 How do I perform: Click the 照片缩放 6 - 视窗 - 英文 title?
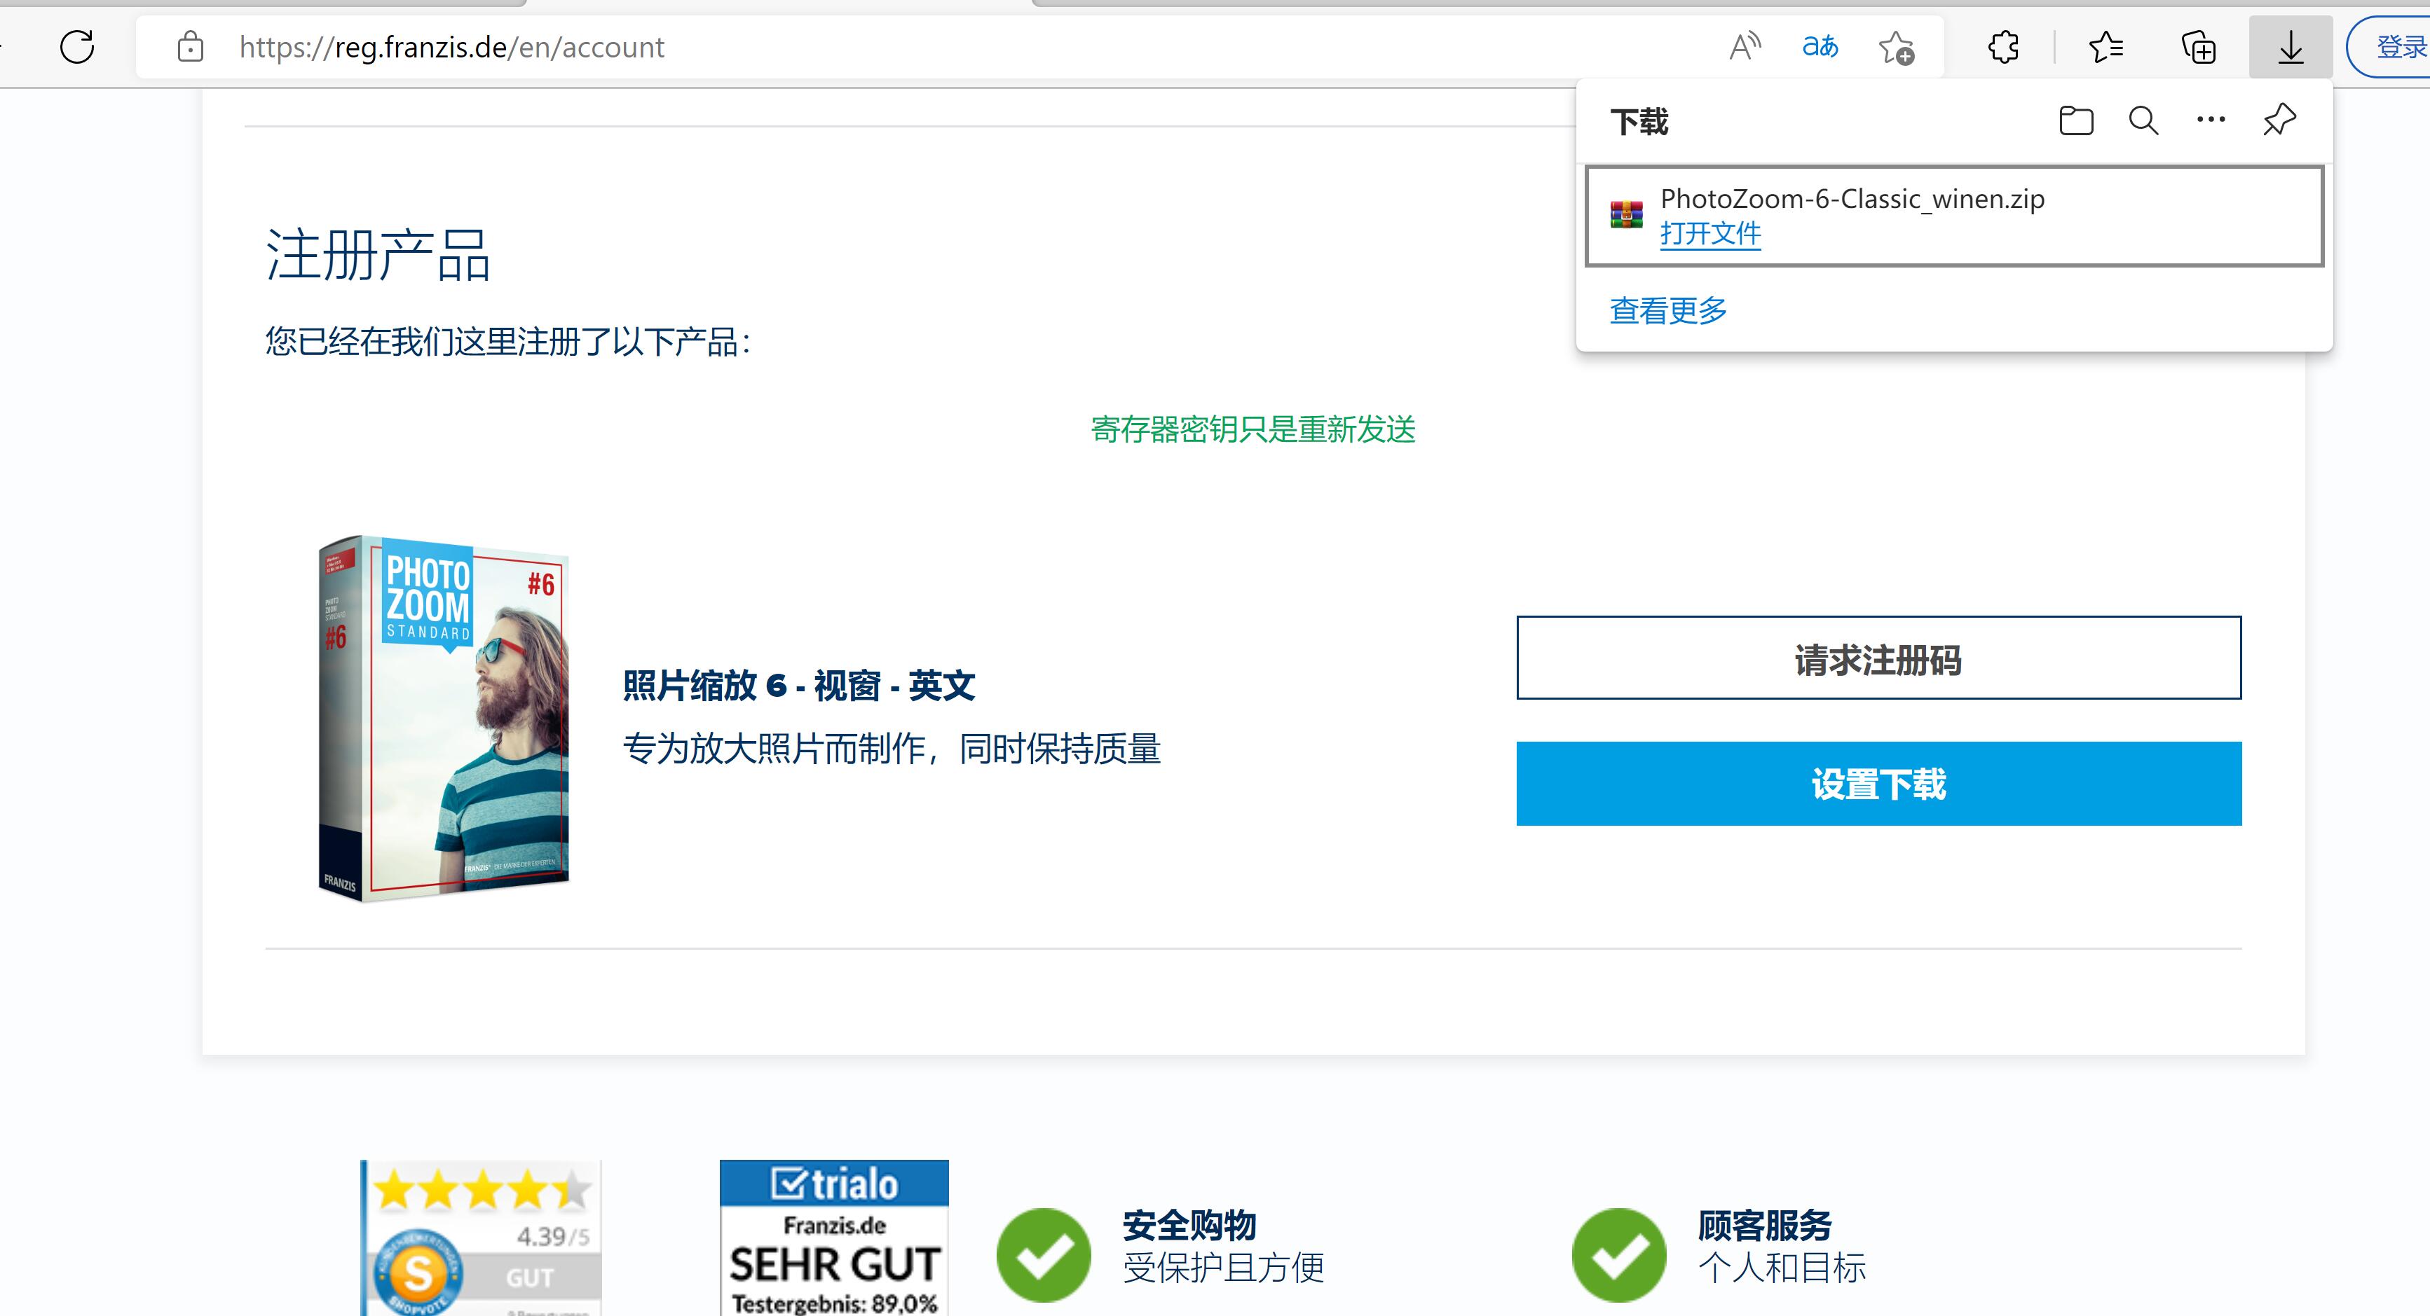click(x=798, y=686)
